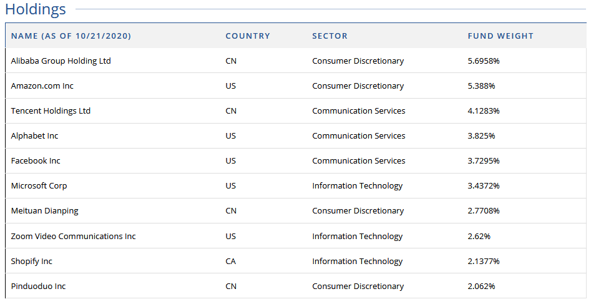
Task: Click the Holdings section heading
Action: (36, 9)
